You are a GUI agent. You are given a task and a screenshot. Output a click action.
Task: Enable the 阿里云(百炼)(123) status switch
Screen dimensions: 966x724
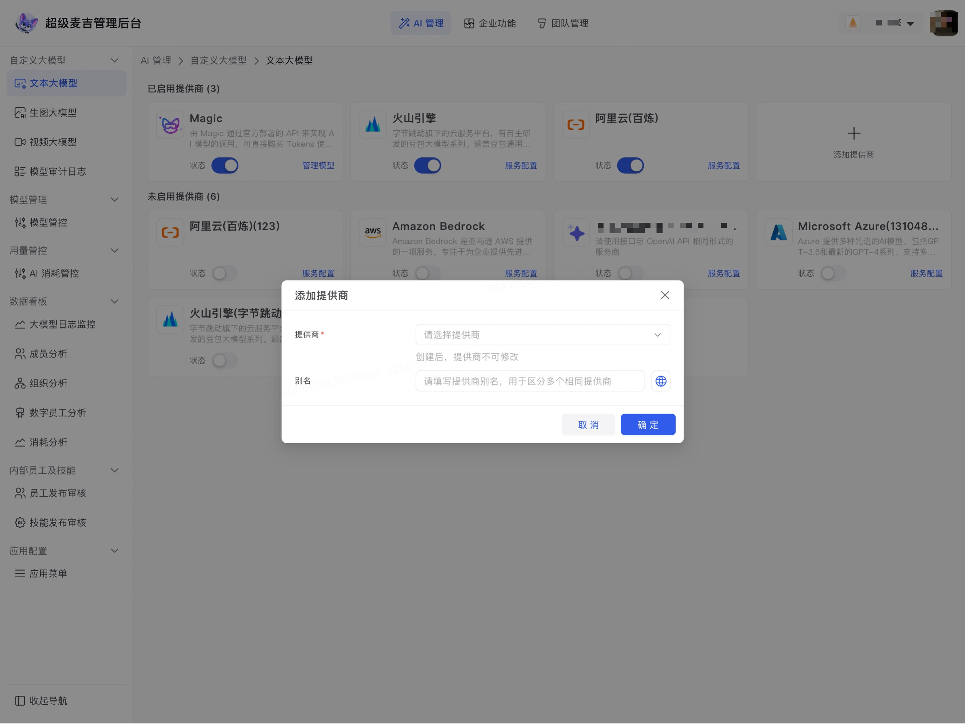225,274
